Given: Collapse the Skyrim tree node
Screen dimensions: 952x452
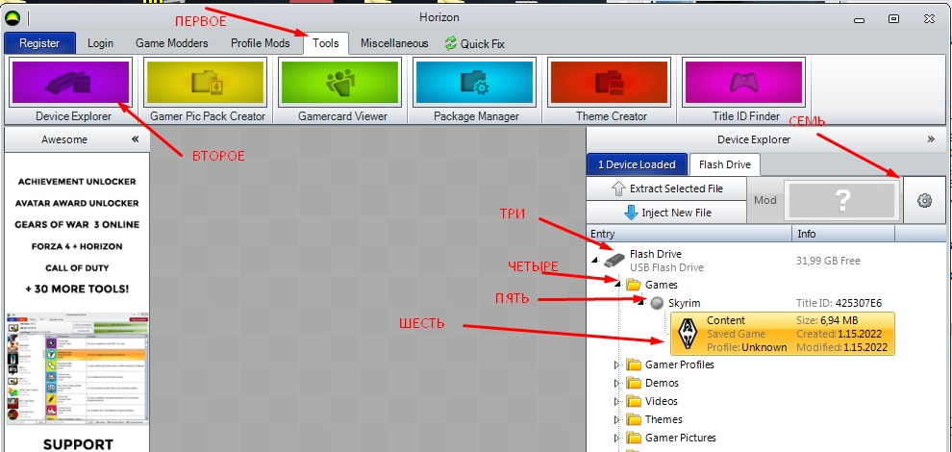Looking at the screenshot, I should point(640,303).
